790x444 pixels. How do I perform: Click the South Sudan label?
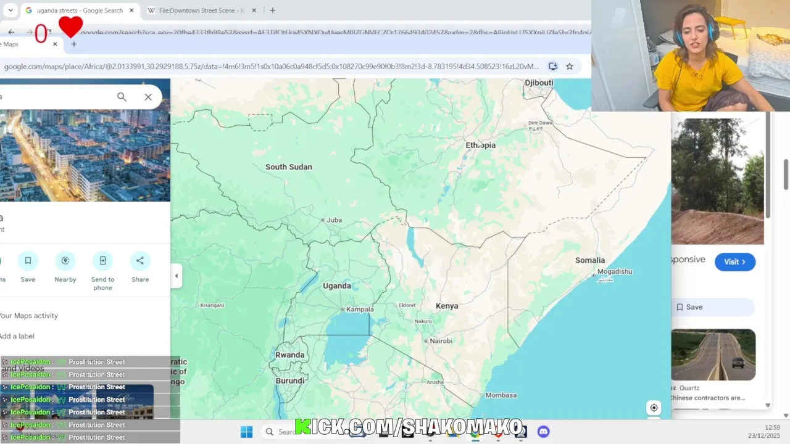coord(289,167)
